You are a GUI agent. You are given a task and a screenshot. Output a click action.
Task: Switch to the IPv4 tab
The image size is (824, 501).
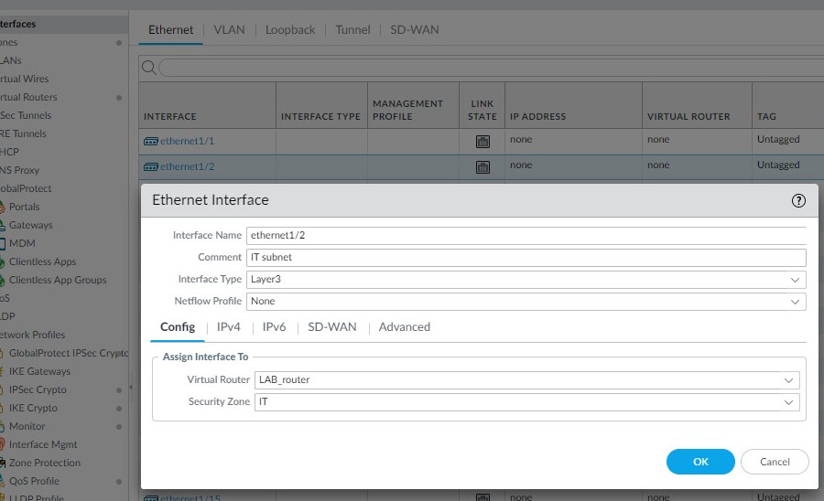point(229,326)
